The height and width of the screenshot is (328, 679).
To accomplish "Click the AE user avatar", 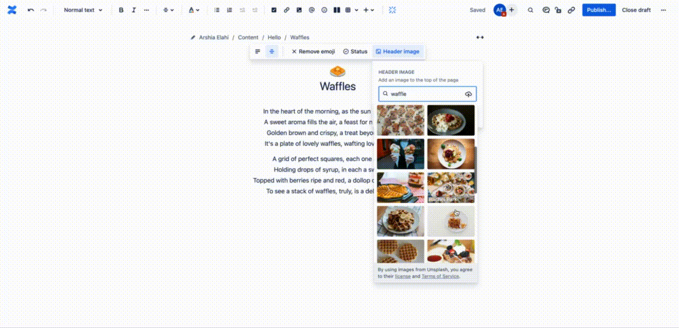I will tap(499, 10).
